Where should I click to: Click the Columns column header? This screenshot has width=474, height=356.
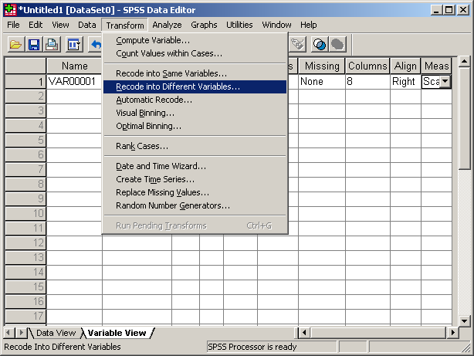pyautogui.click(x=367, y=66)
